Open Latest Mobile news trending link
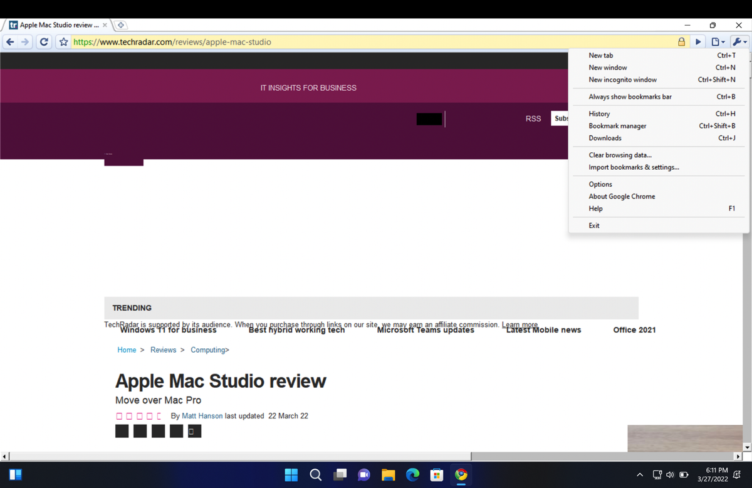The width and height of the screenshot is (752, 488). pyautogui.click(x=543, y=330)
